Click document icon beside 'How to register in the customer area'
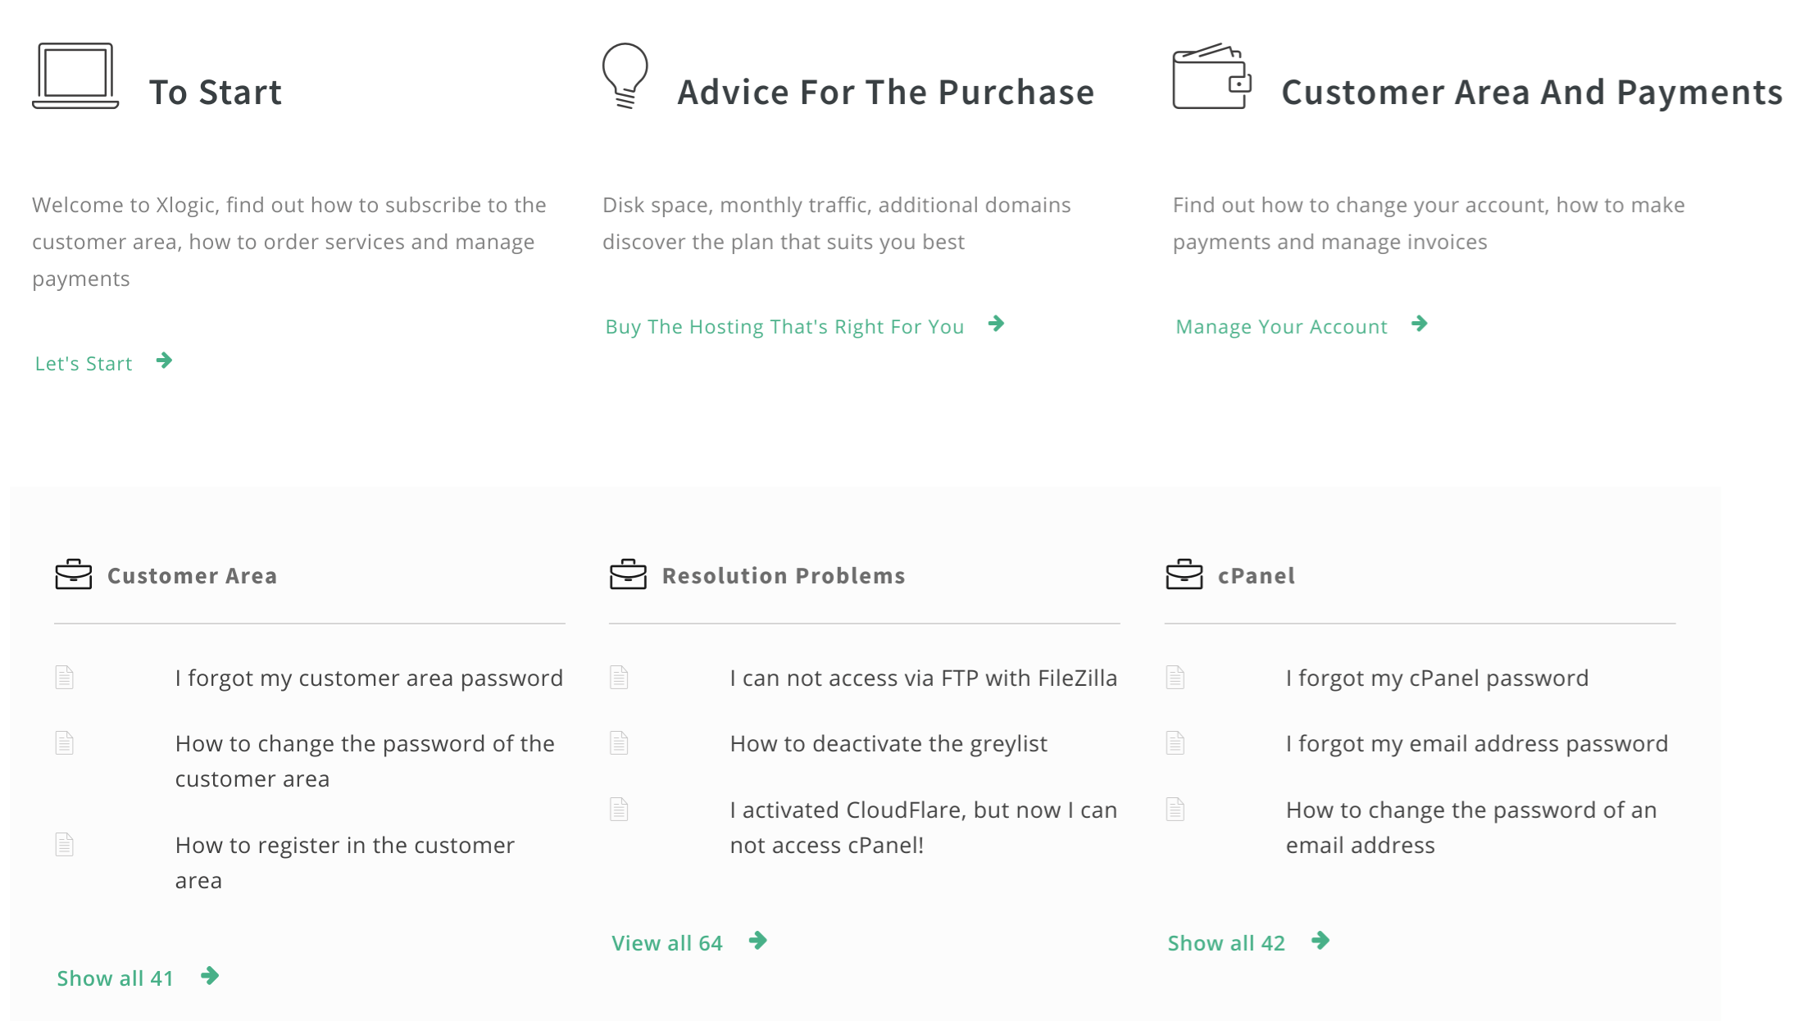This screenshot has width=1814, height=1021. click(65, 845)
